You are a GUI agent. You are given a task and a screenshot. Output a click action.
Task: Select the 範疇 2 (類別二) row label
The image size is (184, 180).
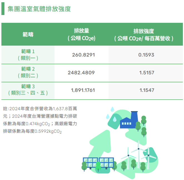[x=28, y=72]
